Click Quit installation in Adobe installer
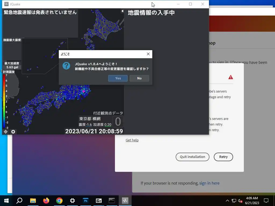Image resolution: width=275 pixels, height=206 pixels. coord(192,157)
